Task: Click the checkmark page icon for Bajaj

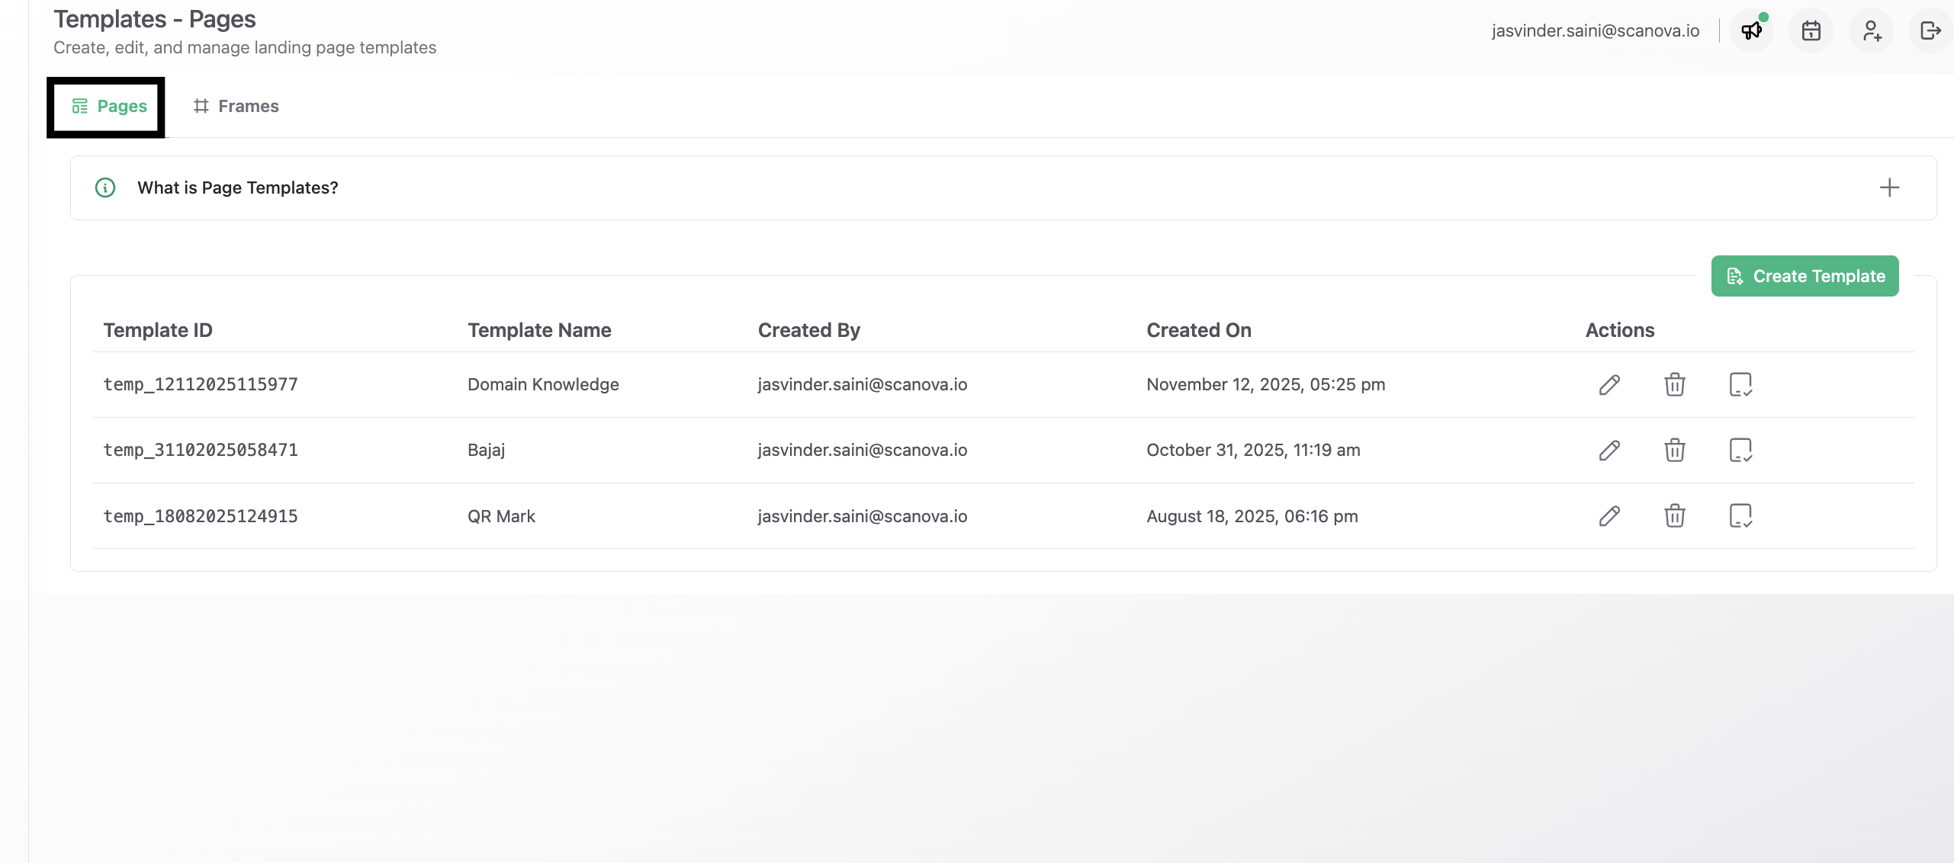Action: click(x=1740, y=450)
